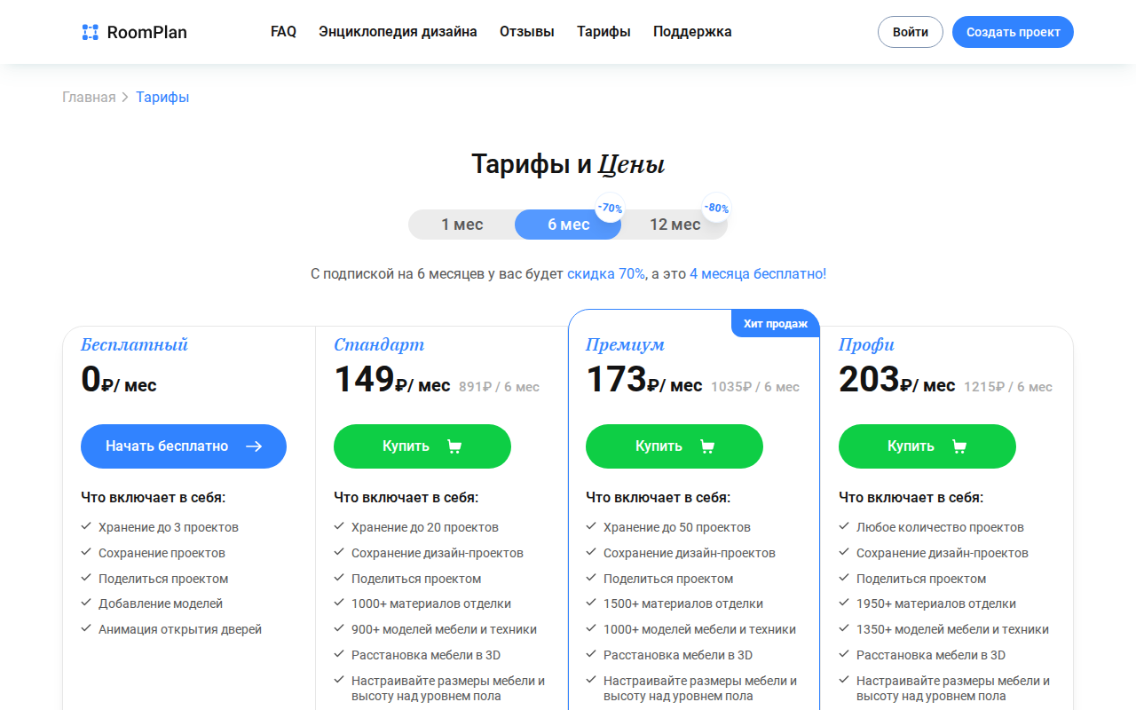Click the RoomPlan brand name
Viewport: 1136px width, 710px height.
[147, 33]
